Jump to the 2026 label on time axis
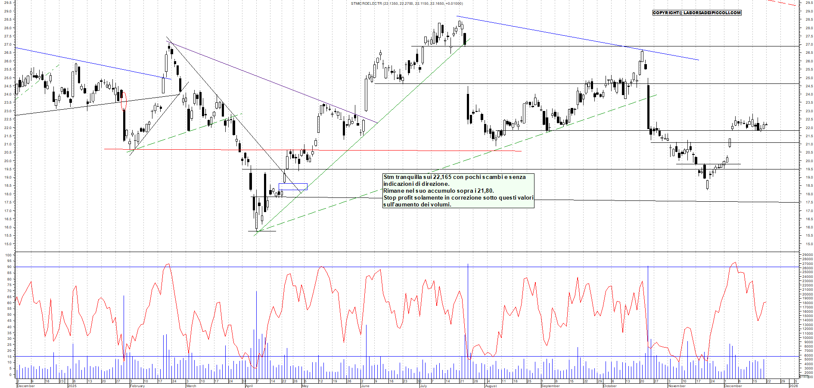This screenshot has height=388, width=814. coord(793,386)
